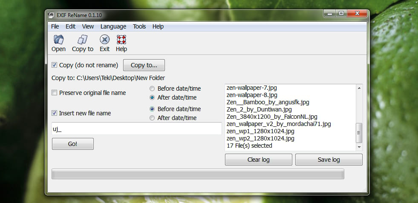Image resolution: width=418 pixels, height=203 pixels.
Task: Click the Copy to toolbar icon
Action: coord(82,40)
